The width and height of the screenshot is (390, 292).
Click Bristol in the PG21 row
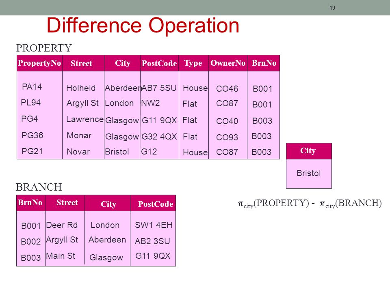point(117,151)
